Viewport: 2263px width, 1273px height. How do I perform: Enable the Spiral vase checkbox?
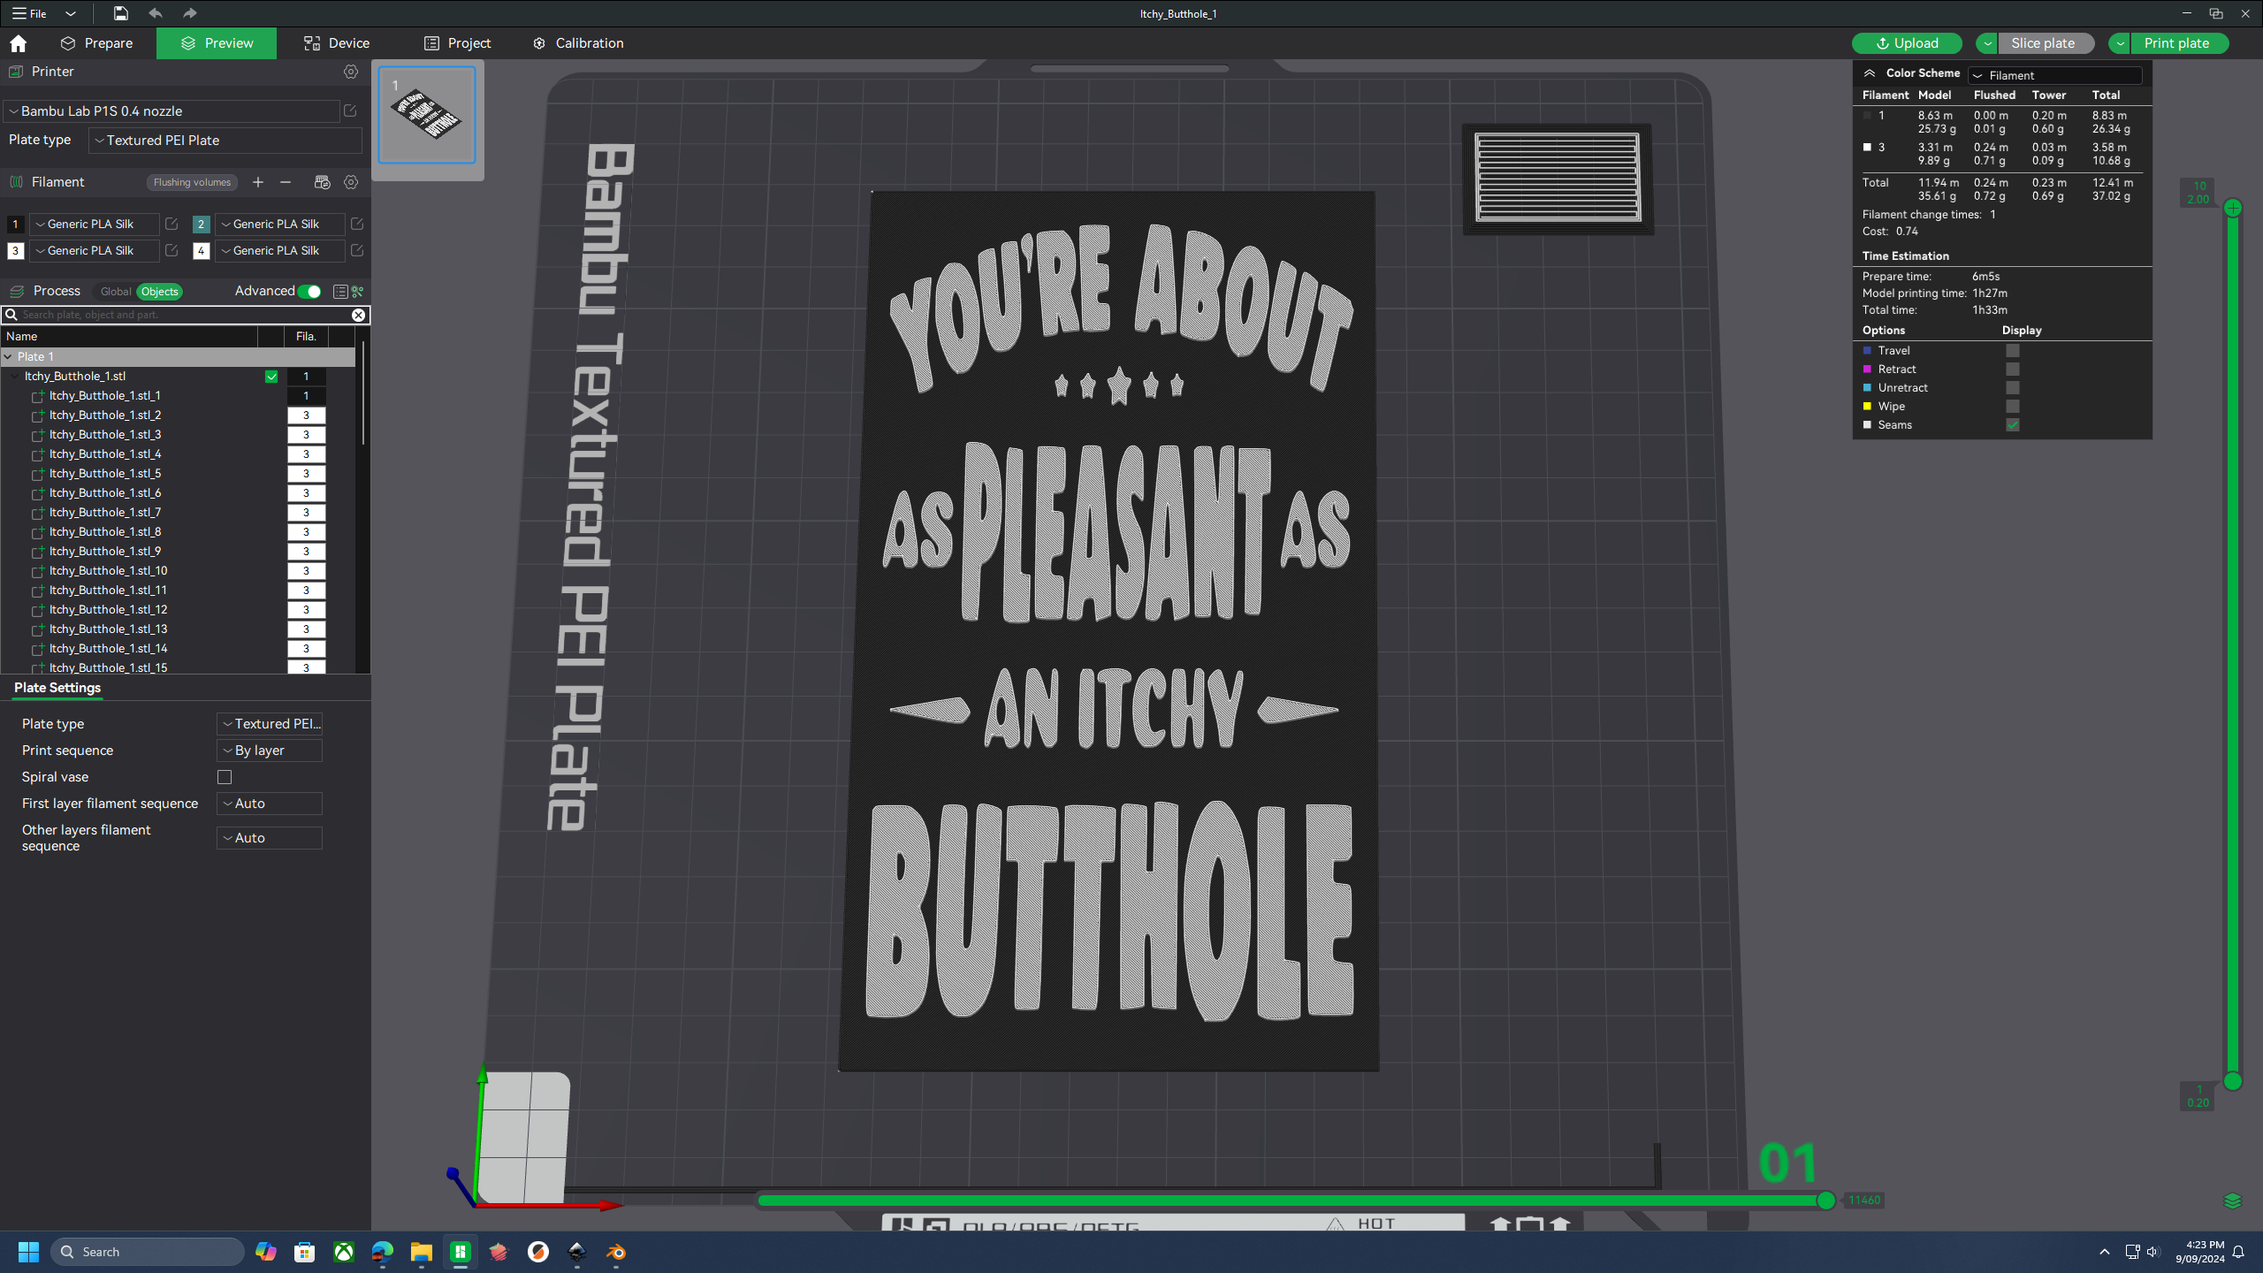pos(225,777)
